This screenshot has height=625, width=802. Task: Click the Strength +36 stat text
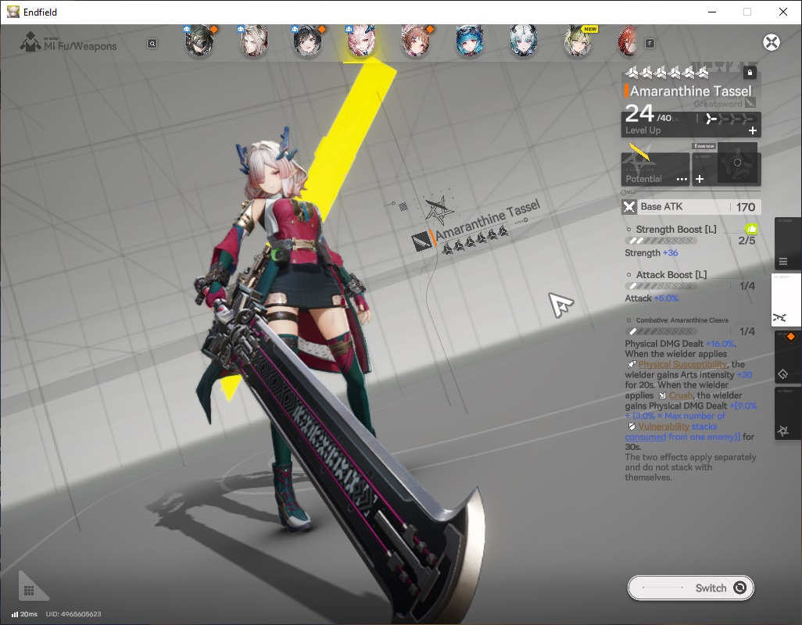coord(651,253)
